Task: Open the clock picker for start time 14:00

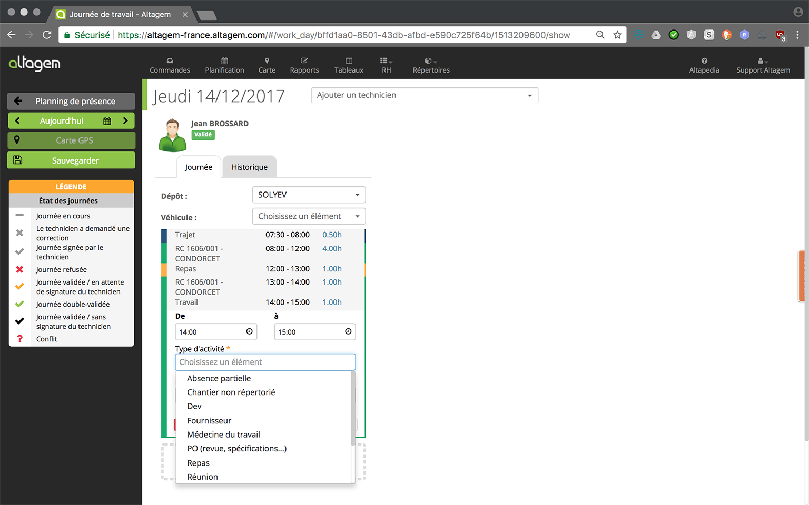Action: pyautogui.click(x=249, y=331)
